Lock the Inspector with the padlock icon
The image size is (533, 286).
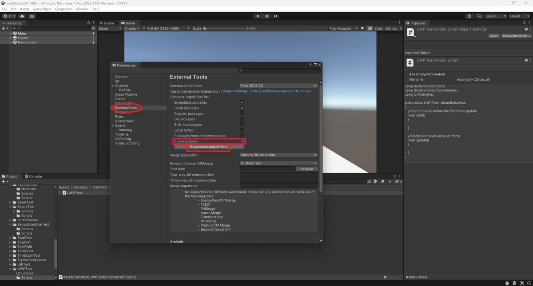(x=524, y=23)
